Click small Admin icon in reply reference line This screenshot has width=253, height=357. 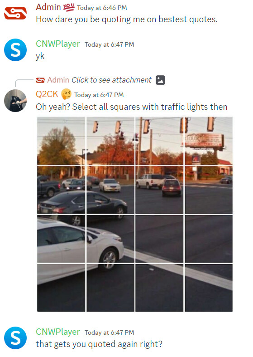(40, 80)
